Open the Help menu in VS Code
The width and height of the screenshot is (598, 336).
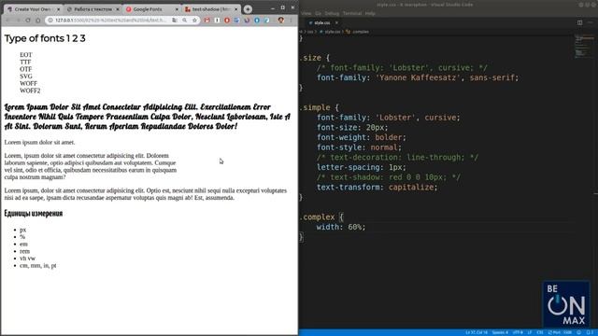pos(370,13)
